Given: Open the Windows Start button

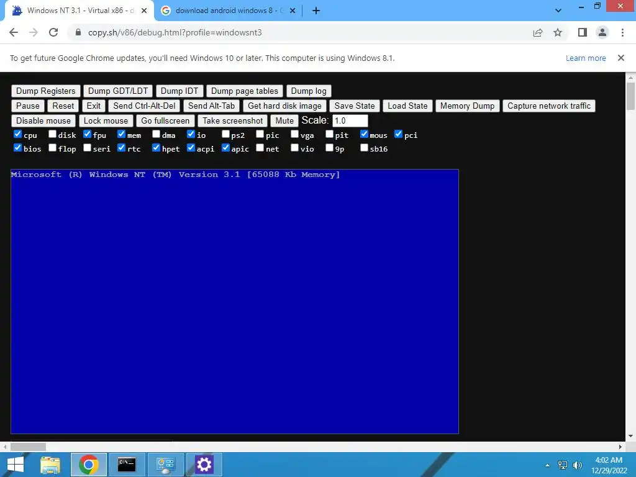Looking at the screenshot, I should (x=16, y=465).
